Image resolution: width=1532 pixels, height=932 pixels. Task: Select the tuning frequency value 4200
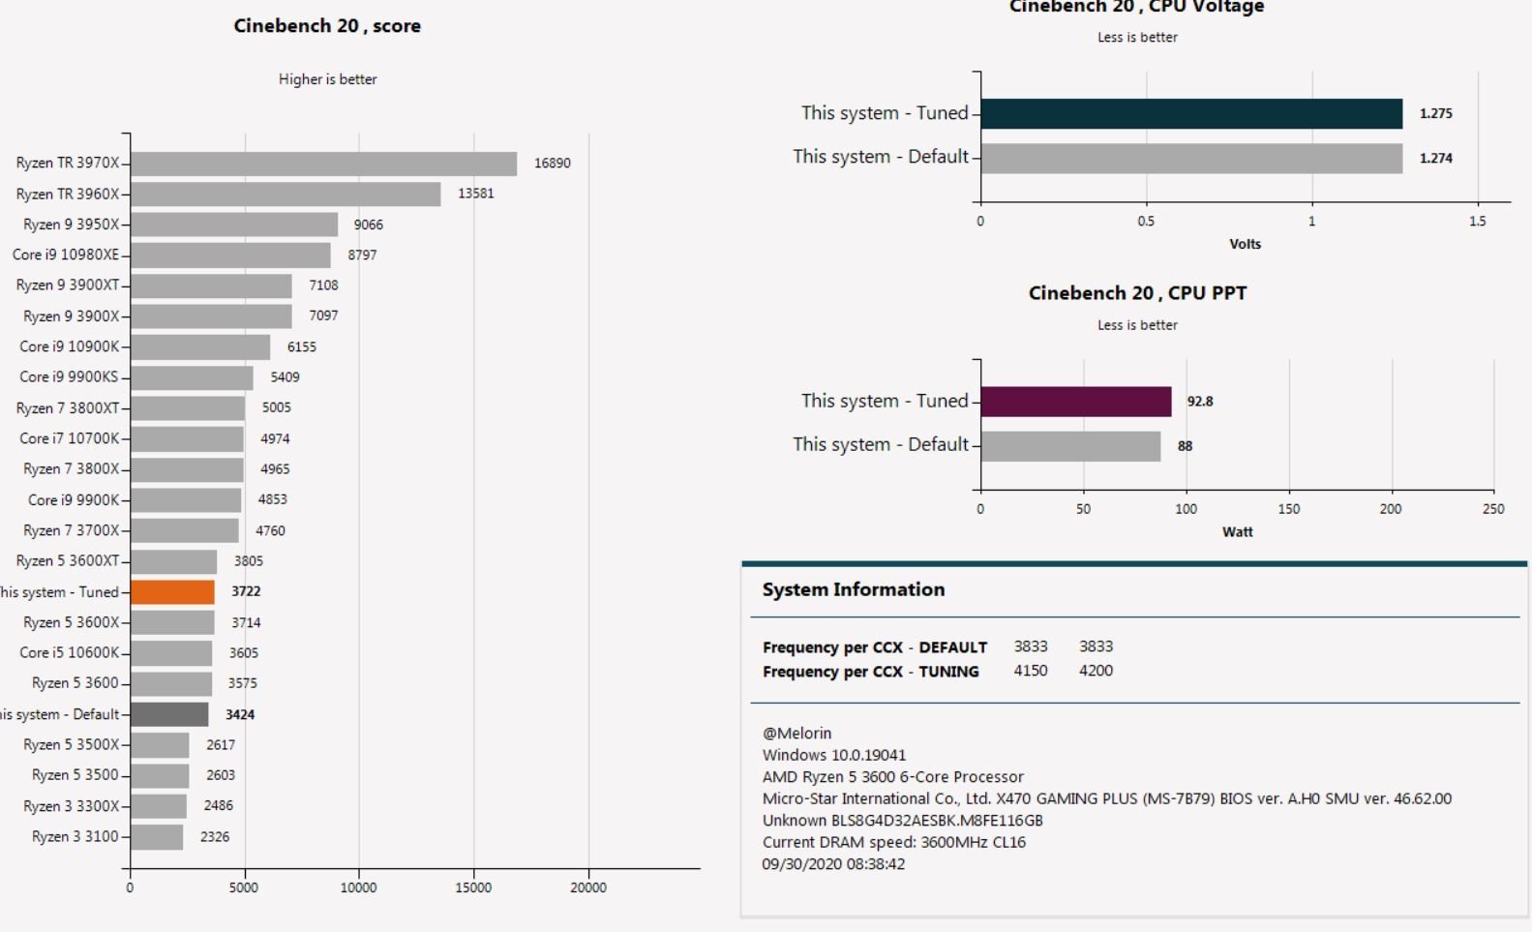[x=1096, y=671]
